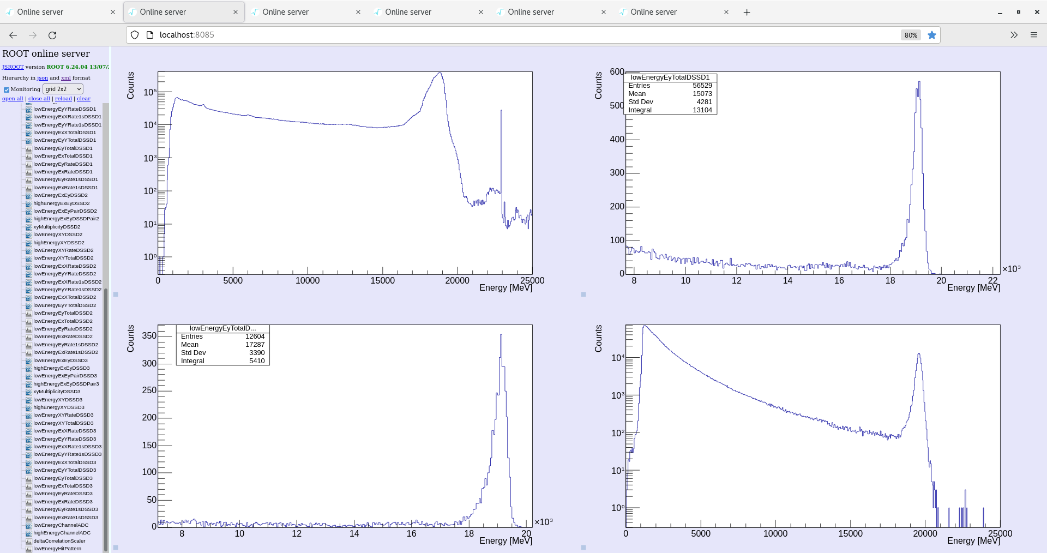Click the 2D histogram icon beside xyMultiplicityDSSD2
The height and width of the screenshot is (553, 1047).
(28, 227)
